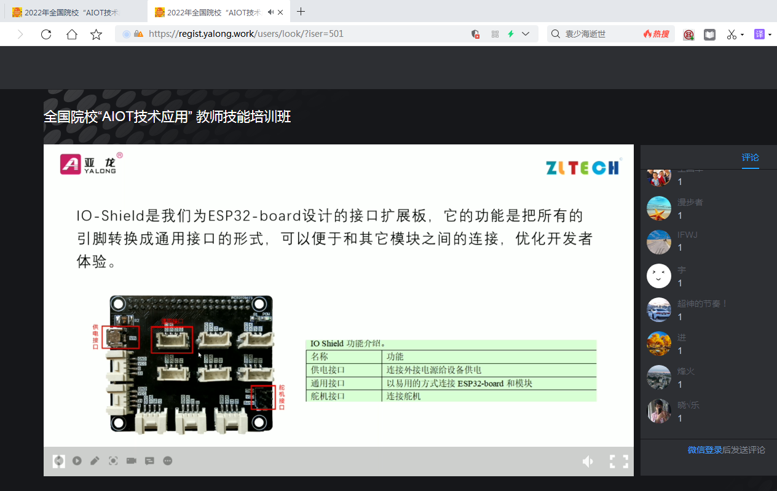Click the more options ellipsis in the player bar
Viewport: 777px width, 491px height.
[x=167, y=461]
